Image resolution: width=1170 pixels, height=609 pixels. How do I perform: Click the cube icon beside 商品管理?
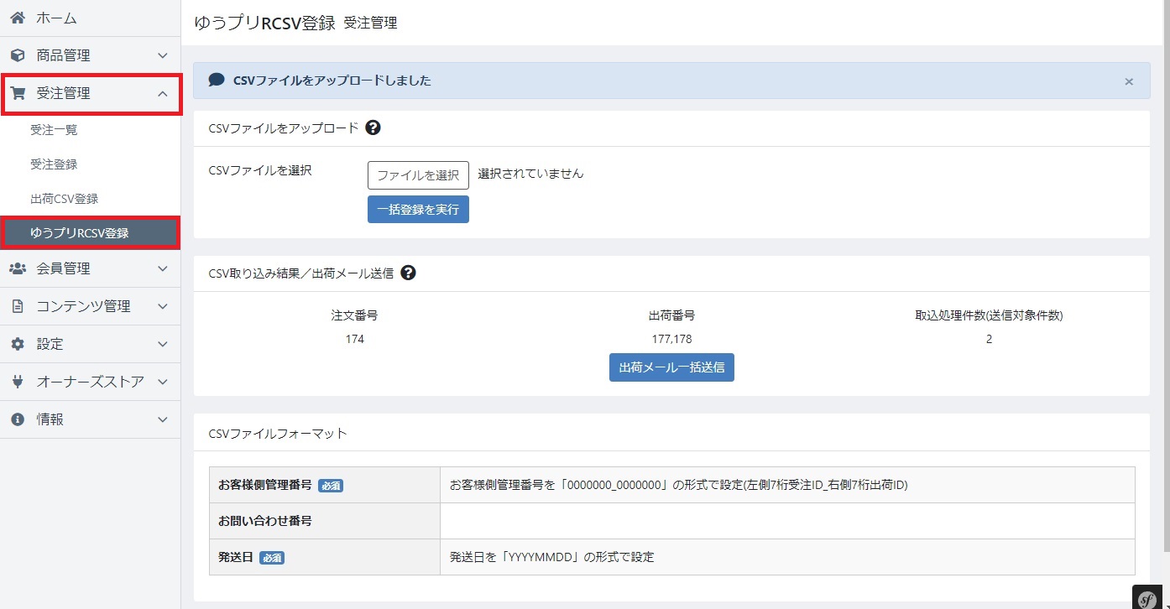(x=18, y=55)
